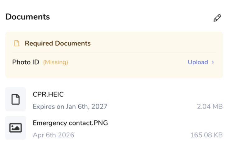Click the Upload link for Photo ID

tap(198, 62)
